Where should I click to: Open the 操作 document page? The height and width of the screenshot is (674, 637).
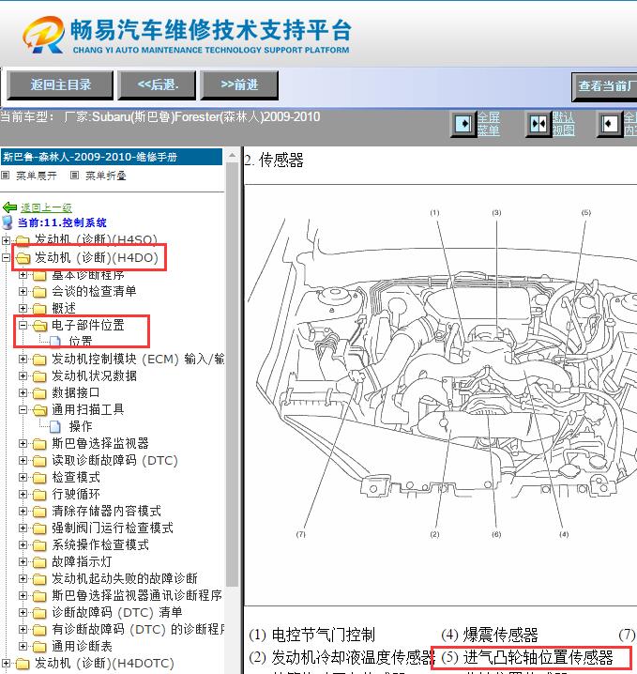click(x=81, y=426)
